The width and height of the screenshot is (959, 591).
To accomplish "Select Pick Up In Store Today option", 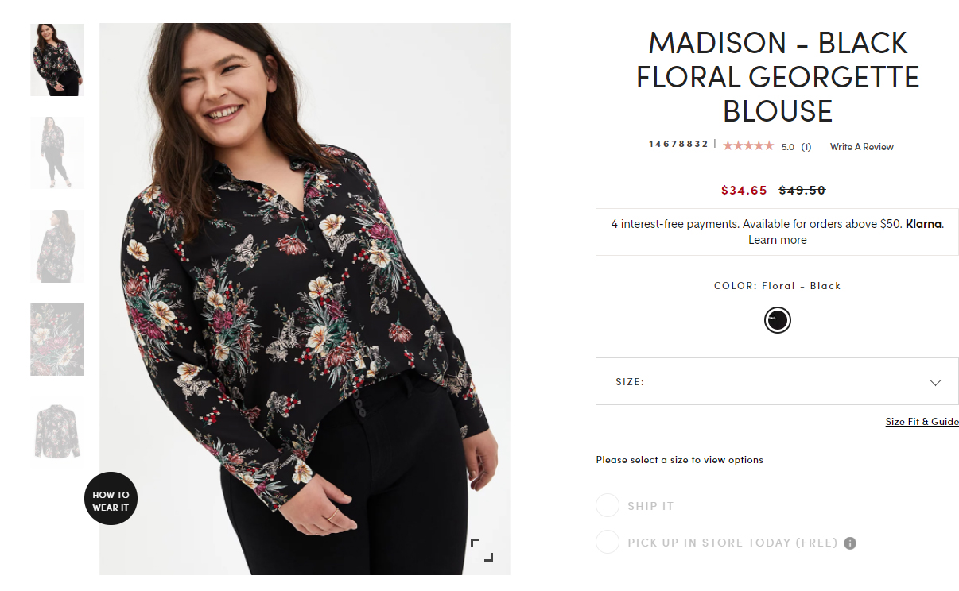I will tap(608, 543).
